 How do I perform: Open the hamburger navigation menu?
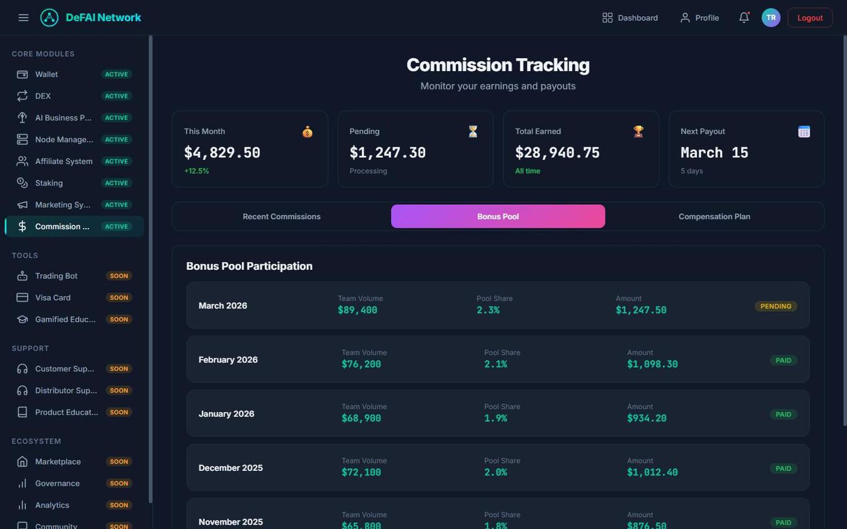(x=23, y=17)
